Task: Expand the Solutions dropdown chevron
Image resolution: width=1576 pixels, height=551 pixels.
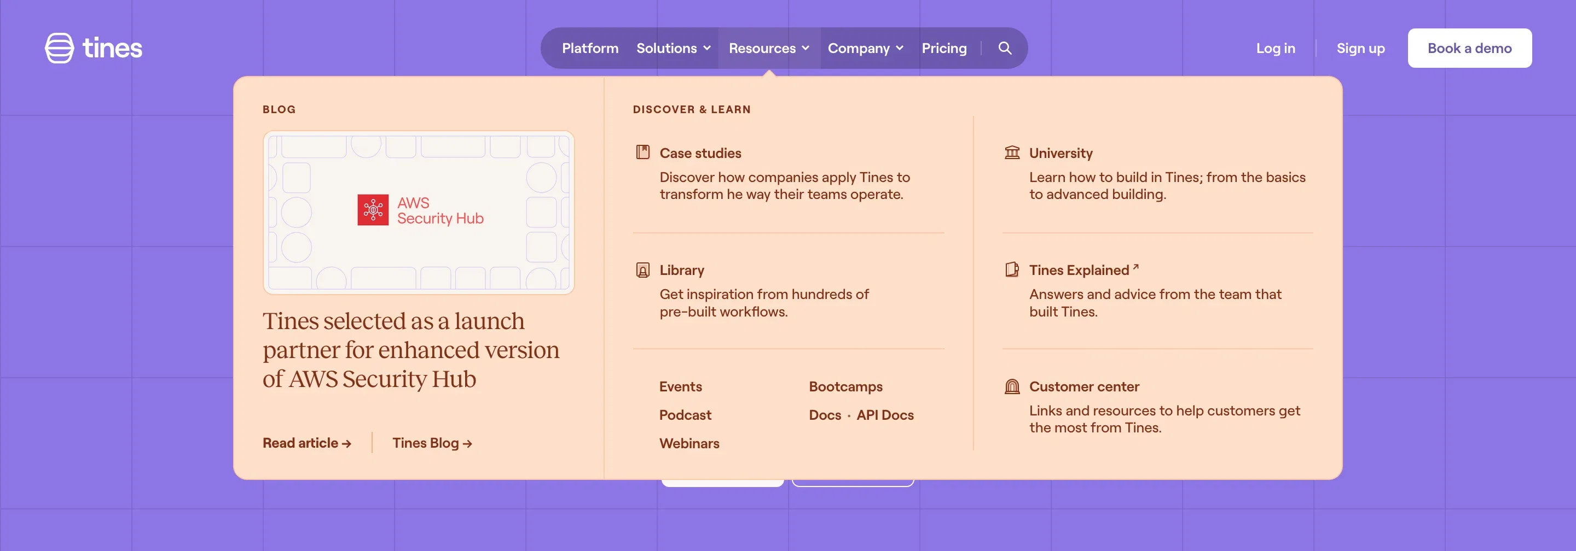Action: click(x=707, y=48)
